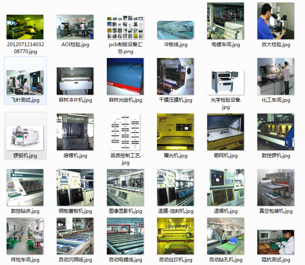This screenshot has width=305, height=265.
Task: Click the 化工车间.jpg lab photo
Action: coord(276,76)
